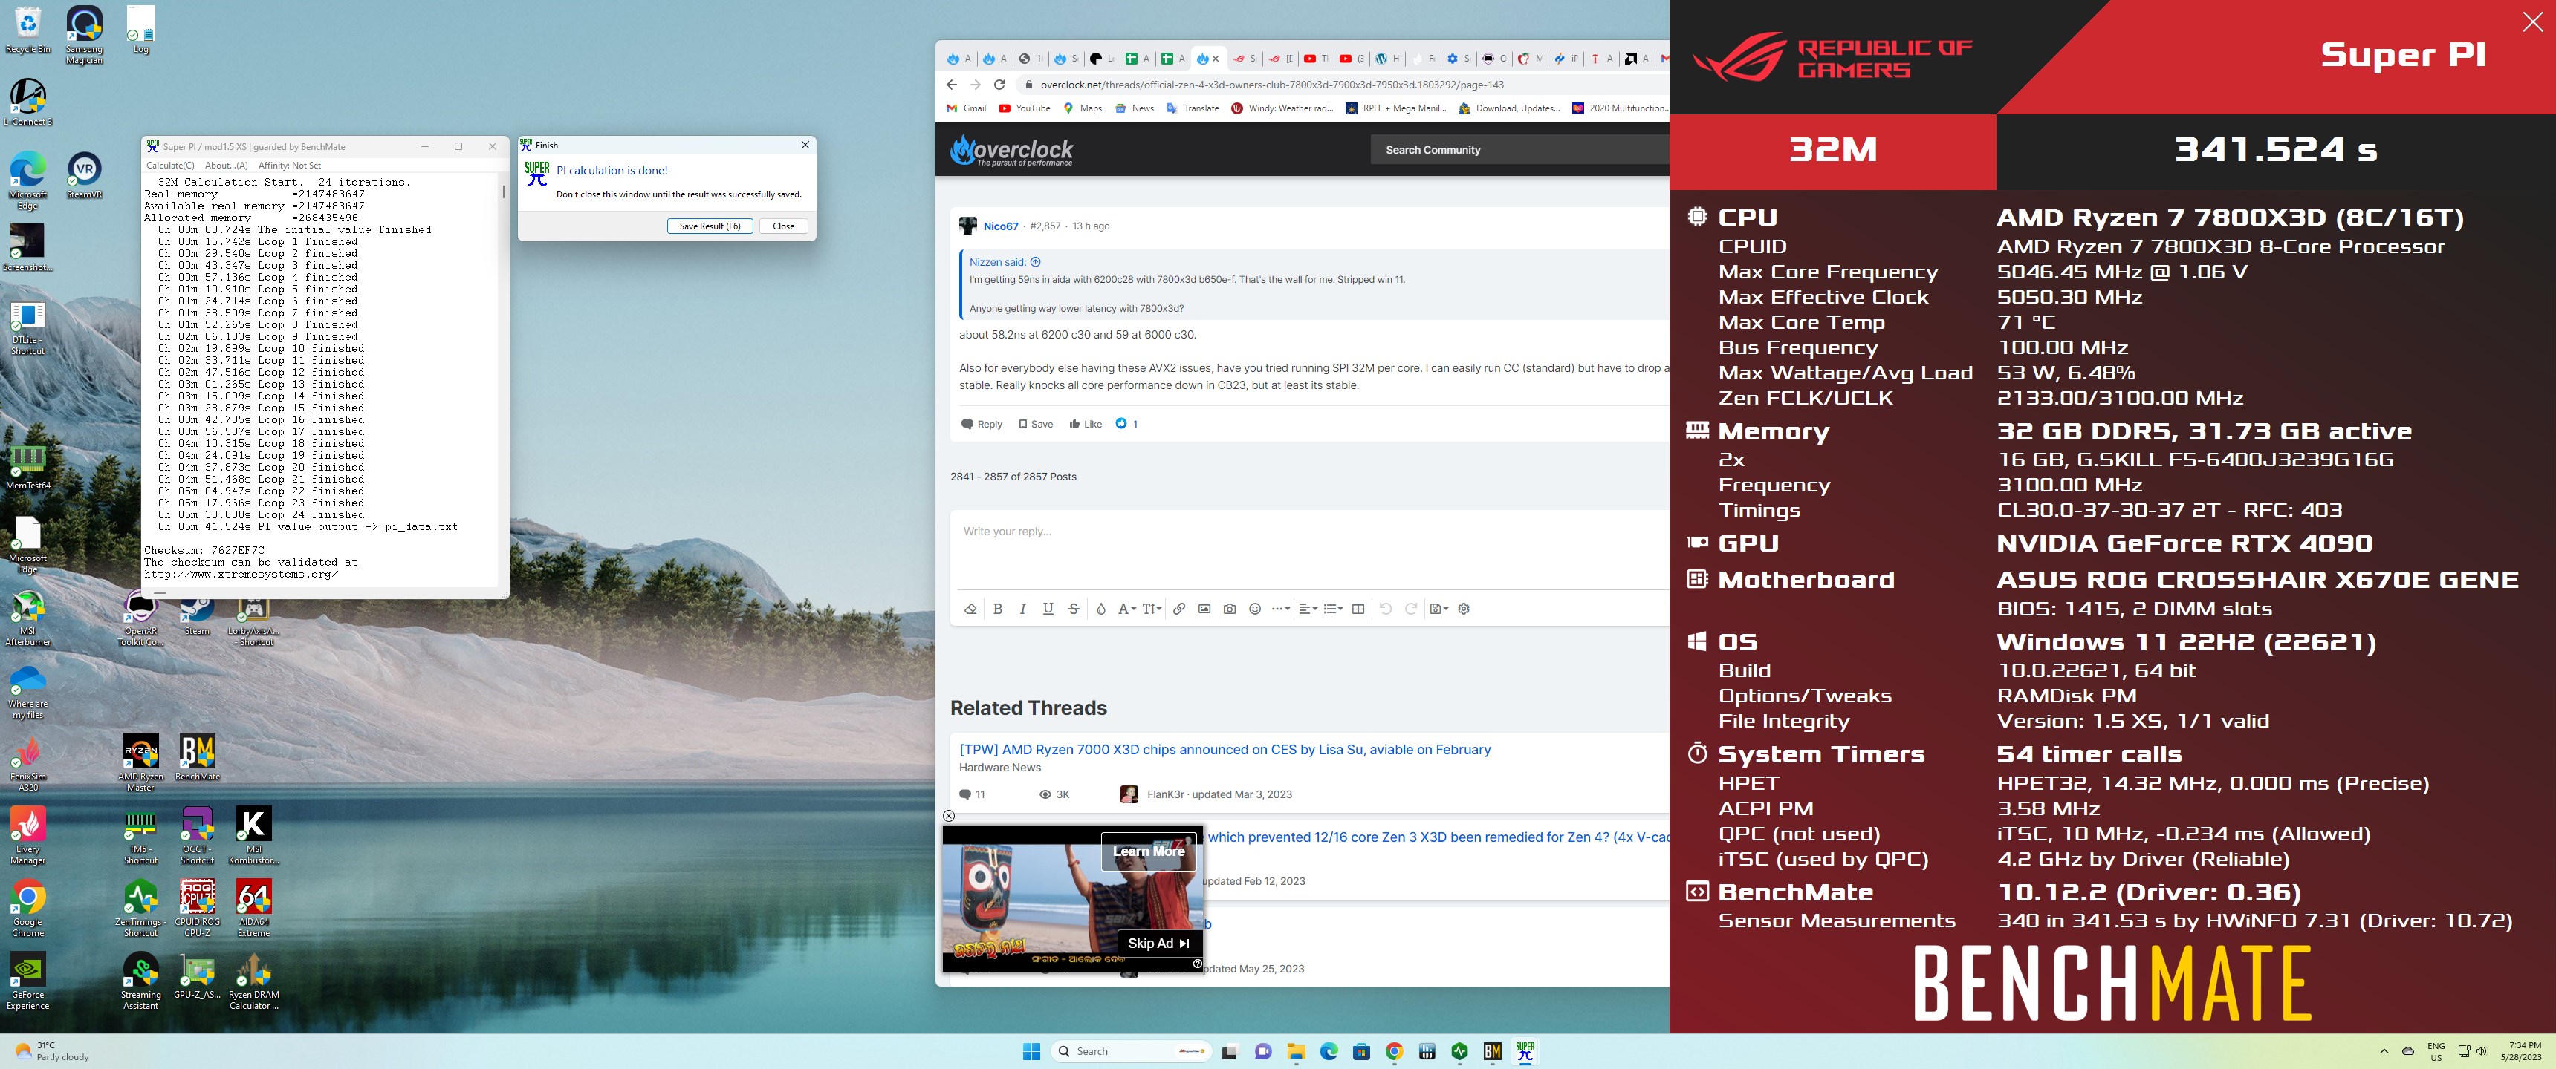
Task: Toggle Underline in the reply editor toolbar
Action: click(x=1048, y=609)
